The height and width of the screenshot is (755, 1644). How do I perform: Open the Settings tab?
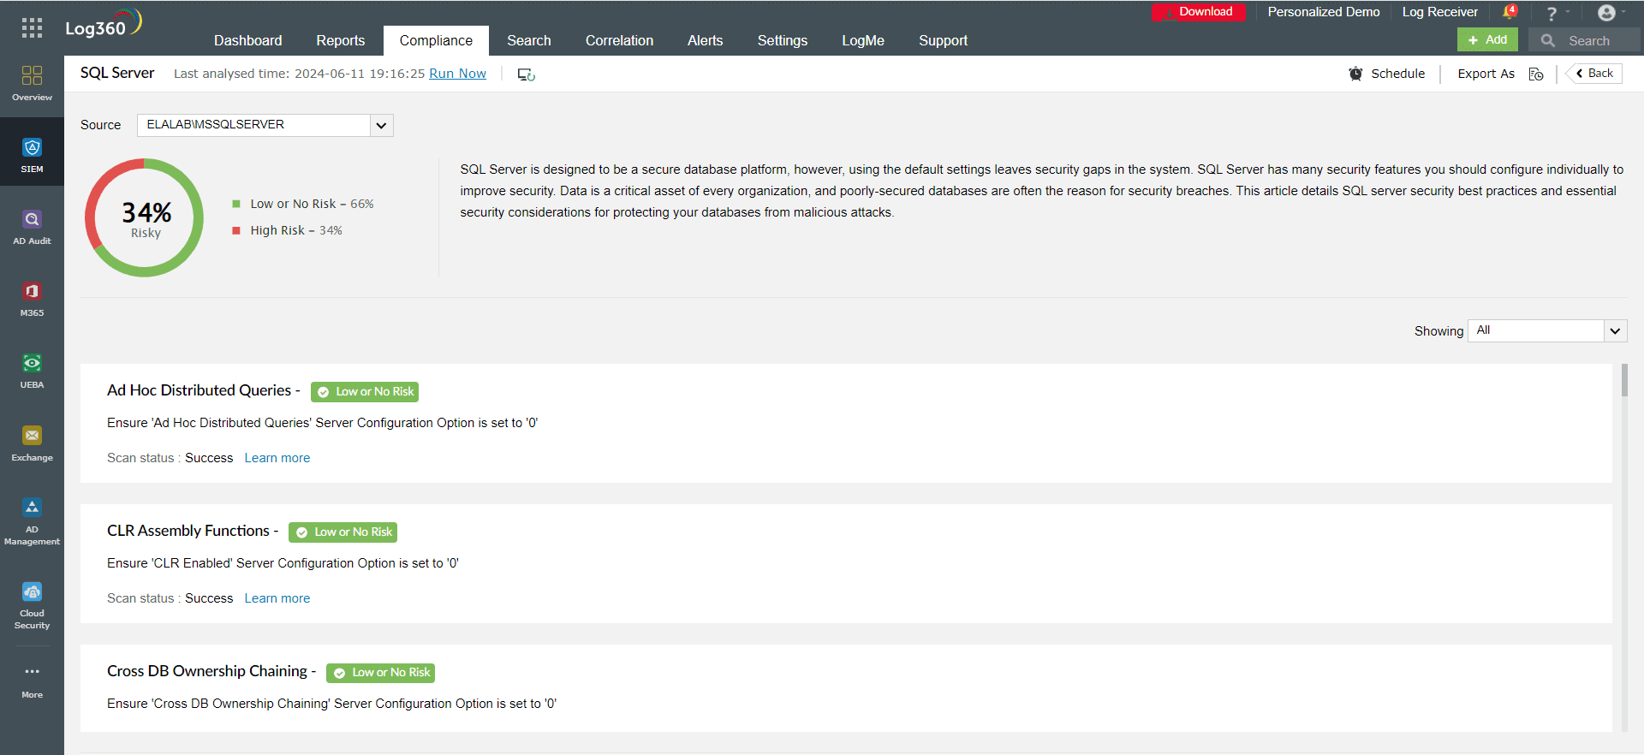[x=783, y=40]
